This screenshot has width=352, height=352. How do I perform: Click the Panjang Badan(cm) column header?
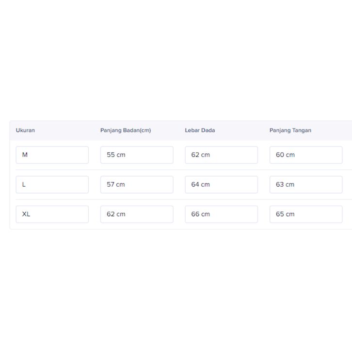[x=126, y=130]
